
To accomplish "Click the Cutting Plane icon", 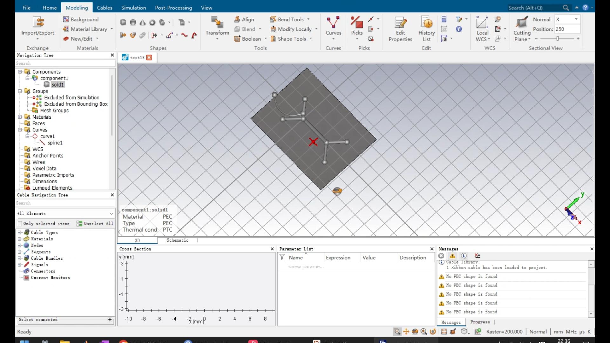I will [522, 23].
